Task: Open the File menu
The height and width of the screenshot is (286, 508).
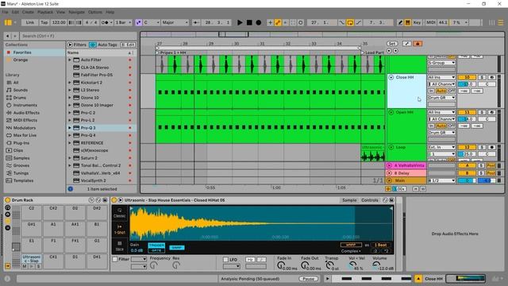Action: [6, 12]
